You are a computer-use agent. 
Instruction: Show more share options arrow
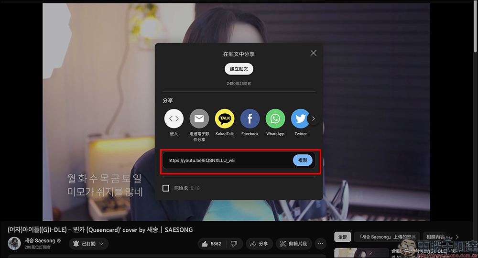click(314, 119)
